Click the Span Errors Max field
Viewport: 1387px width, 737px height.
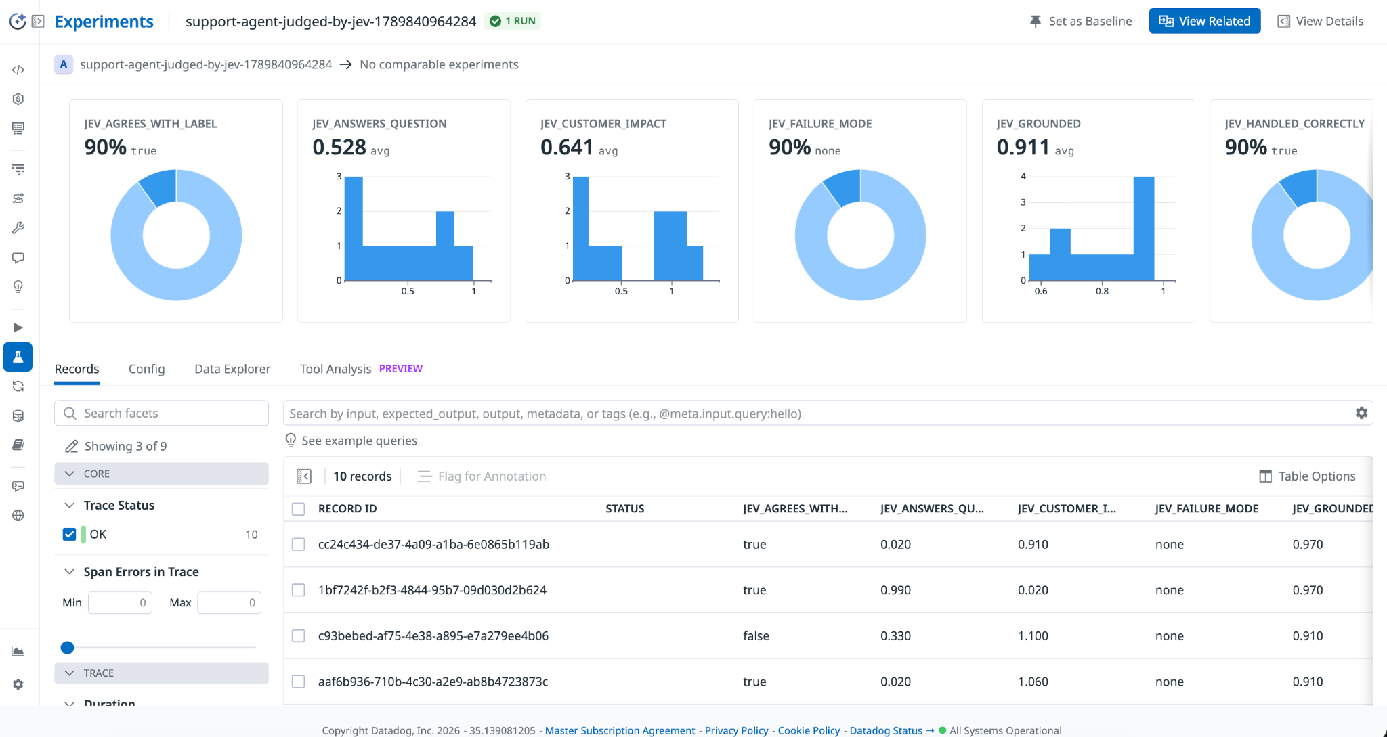pyautogui.click(x=229, y=602)
